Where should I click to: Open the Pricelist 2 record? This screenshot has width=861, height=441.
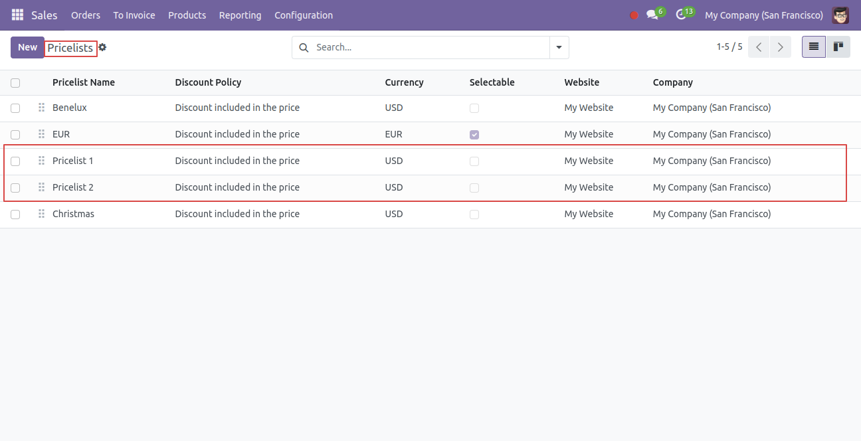(73, 187)
